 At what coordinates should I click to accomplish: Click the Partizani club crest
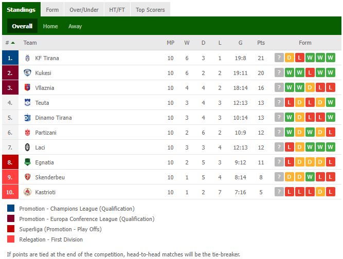28,133
